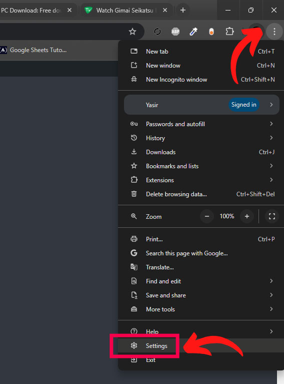This screenshot has height=384, width=284.
Task: Open Downloads from the menu
Action: tap(201, 152)
